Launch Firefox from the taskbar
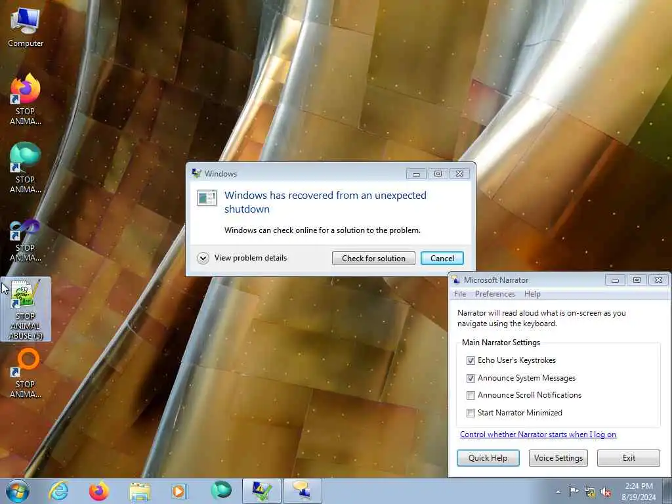This screenshot has height=504, width=672. (x=98, y=491)
